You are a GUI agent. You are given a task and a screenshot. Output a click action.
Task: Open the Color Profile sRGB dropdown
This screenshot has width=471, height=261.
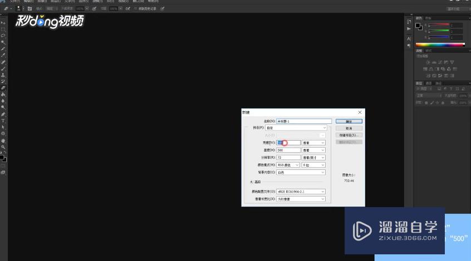[x=301, y=192]
